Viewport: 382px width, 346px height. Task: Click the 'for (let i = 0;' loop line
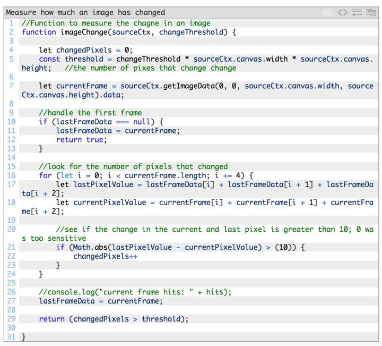[x=146, y=175]
